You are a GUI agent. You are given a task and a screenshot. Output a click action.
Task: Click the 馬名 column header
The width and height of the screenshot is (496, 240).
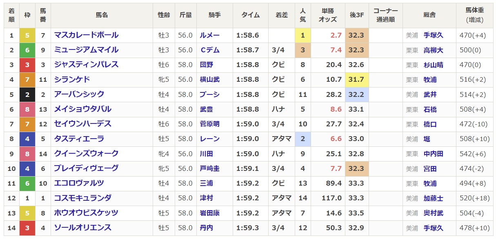102,15
